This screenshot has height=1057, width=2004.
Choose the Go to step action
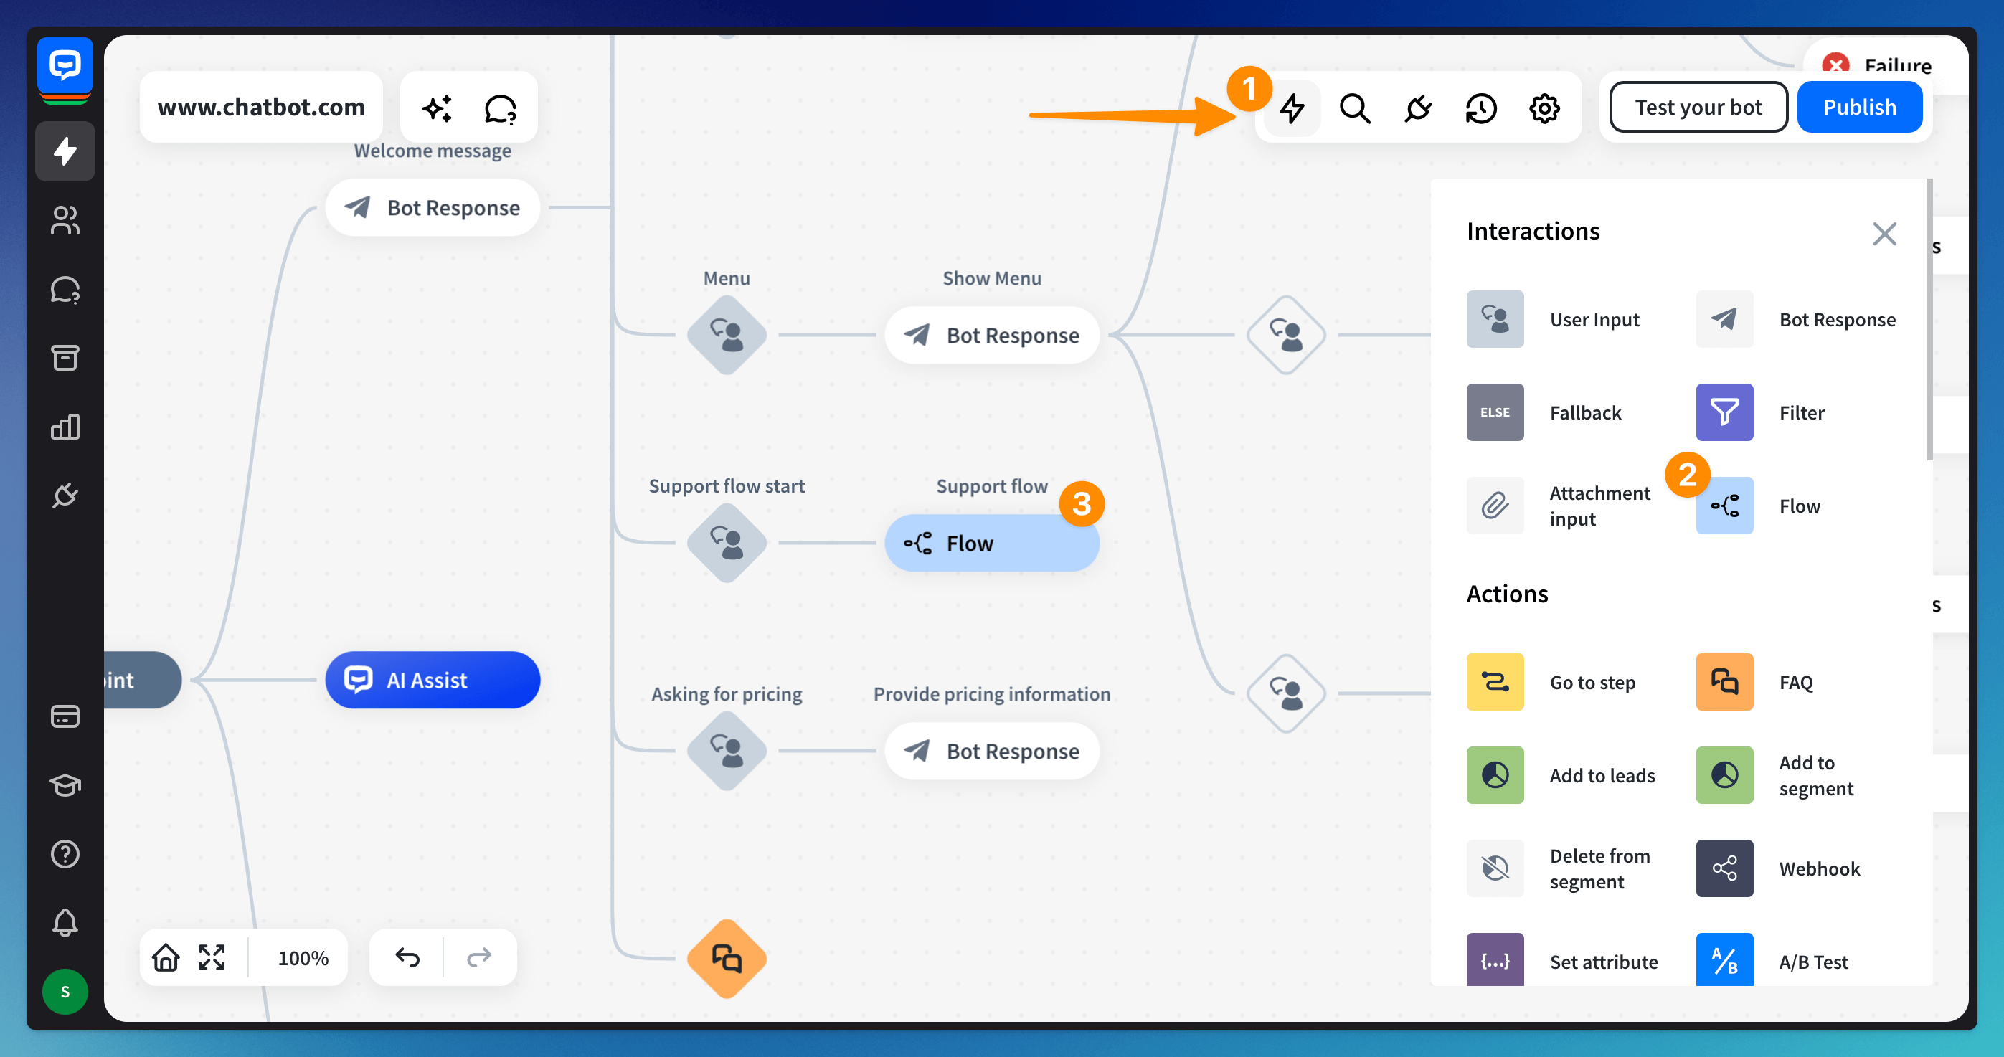(x=1495, y=682)
